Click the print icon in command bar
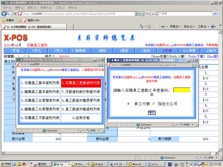Viewport: 223px width, 167px height. 163,27
